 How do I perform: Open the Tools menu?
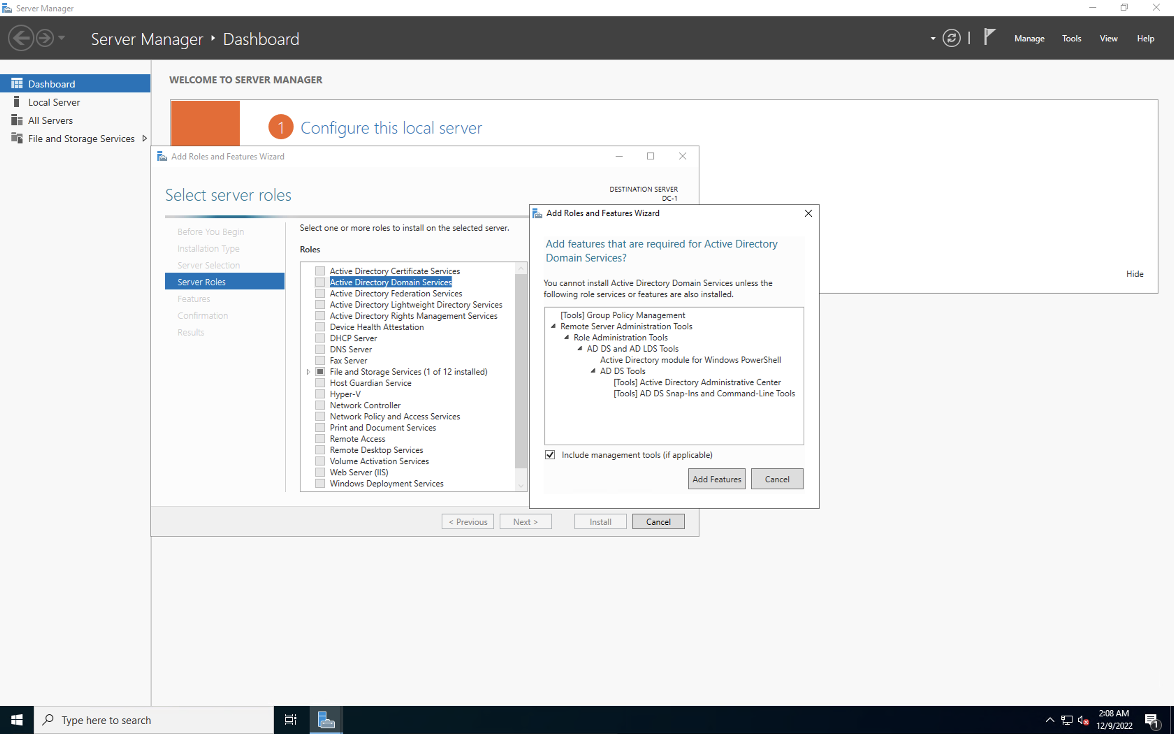tap(1071, 38)
